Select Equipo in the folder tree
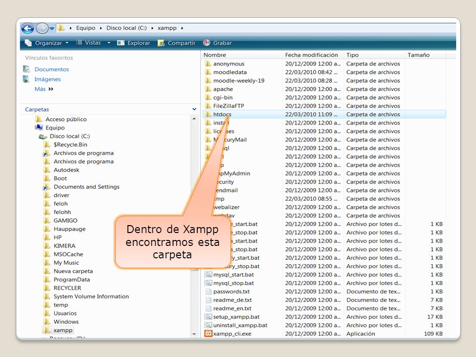 pos(55,128)
